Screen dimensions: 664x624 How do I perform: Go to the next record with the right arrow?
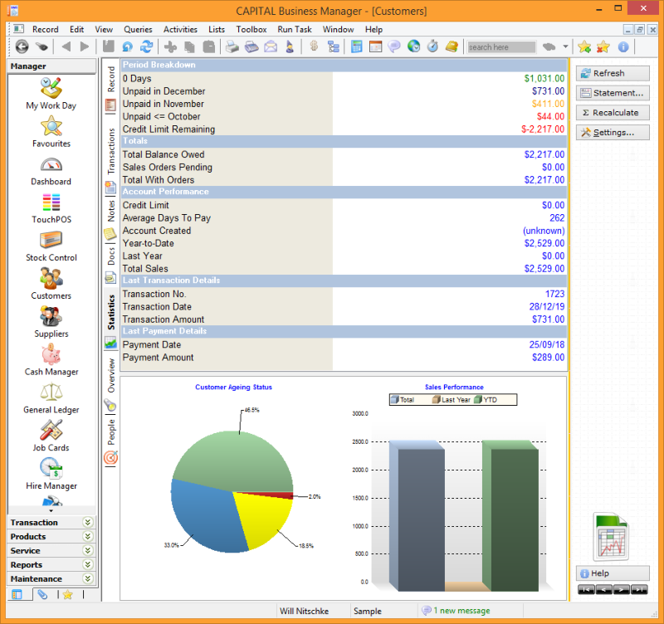point(85,46)
